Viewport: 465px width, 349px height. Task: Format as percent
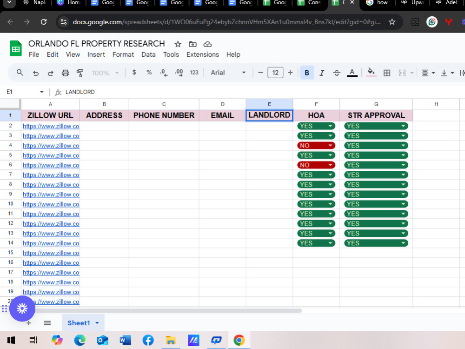coord(149,73)
